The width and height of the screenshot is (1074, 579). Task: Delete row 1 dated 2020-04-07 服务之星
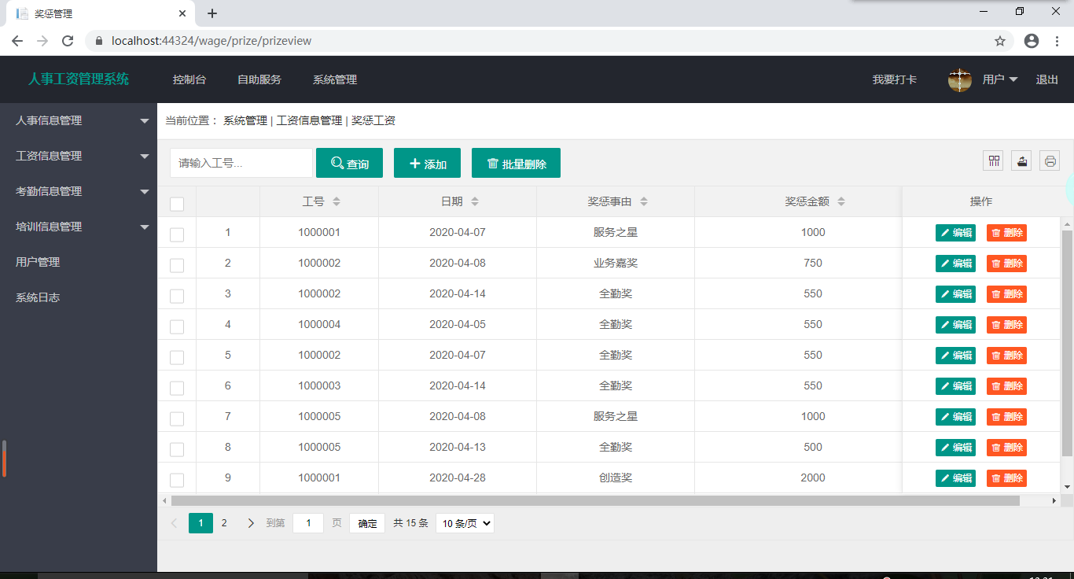click(x=1006, y=233)
